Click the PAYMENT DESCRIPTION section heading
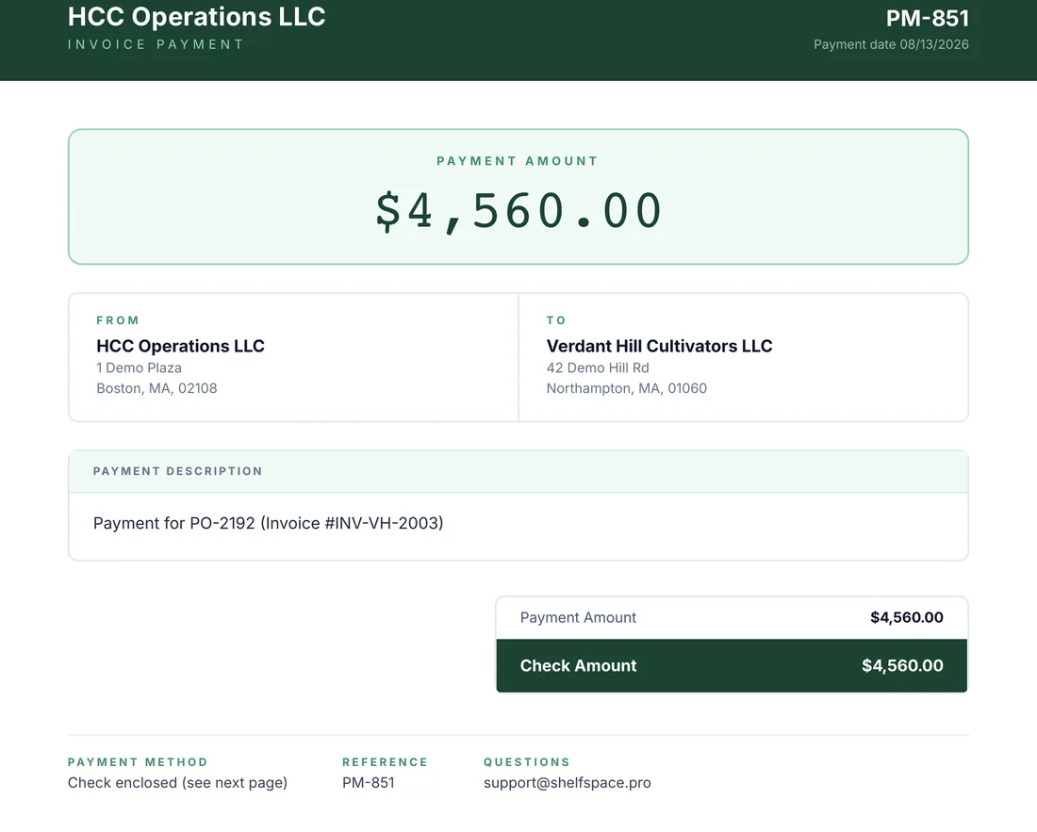Screen dimensions: 1037x832 point(178,471)
